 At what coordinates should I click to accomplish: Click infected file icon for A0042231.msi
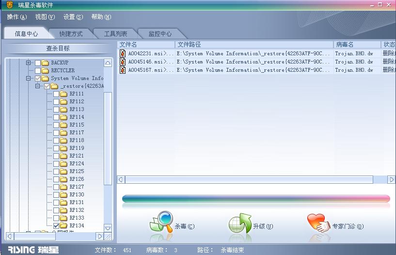pos(123,53)
